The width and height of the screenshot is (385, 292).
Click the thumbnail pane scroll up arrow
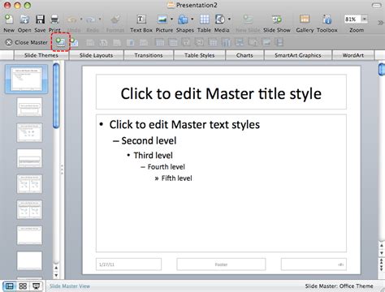click(56, 268)
